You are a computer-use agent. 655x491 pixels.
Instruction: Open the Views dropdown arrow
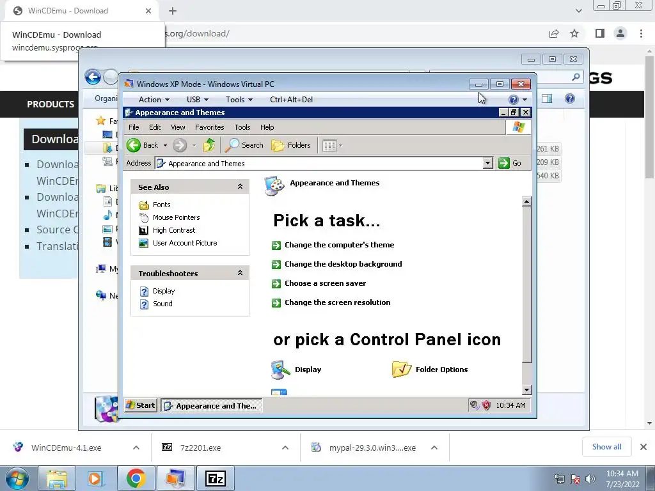coord(340,145)
